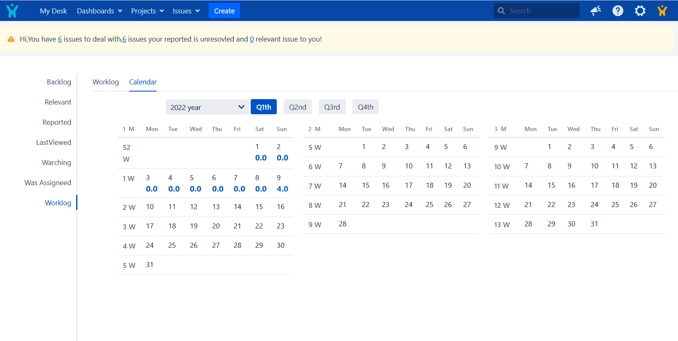The height and width of the screenshot is (341, 678).
Task: Click the 52 W week label in January
Action: click(127, 153)
